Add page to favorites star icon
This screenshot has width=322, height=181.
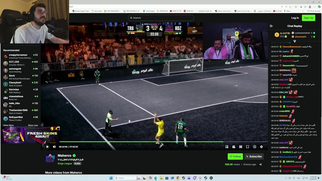tap(290, 7)
